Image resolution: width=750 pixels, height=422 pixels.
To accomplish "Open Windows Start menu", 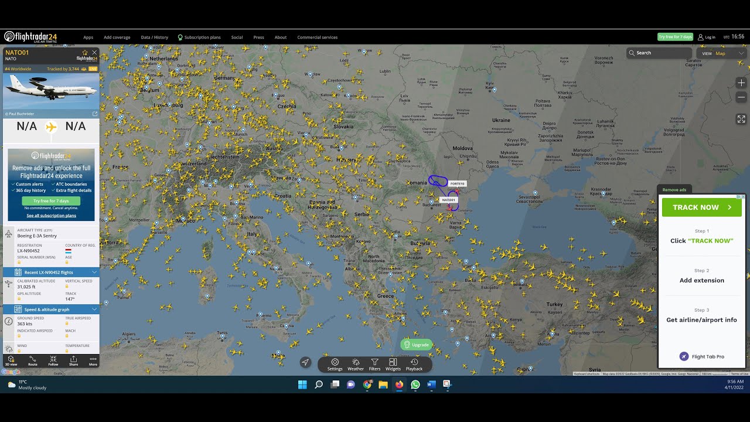I will pos(302,384).
